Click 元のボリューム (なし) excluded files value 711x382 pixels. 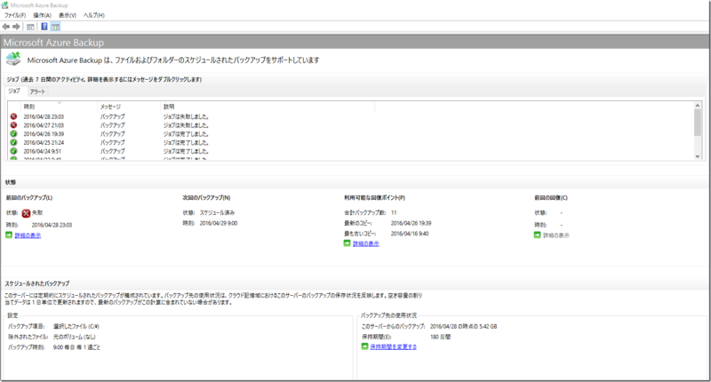click(x=75, y=337)
